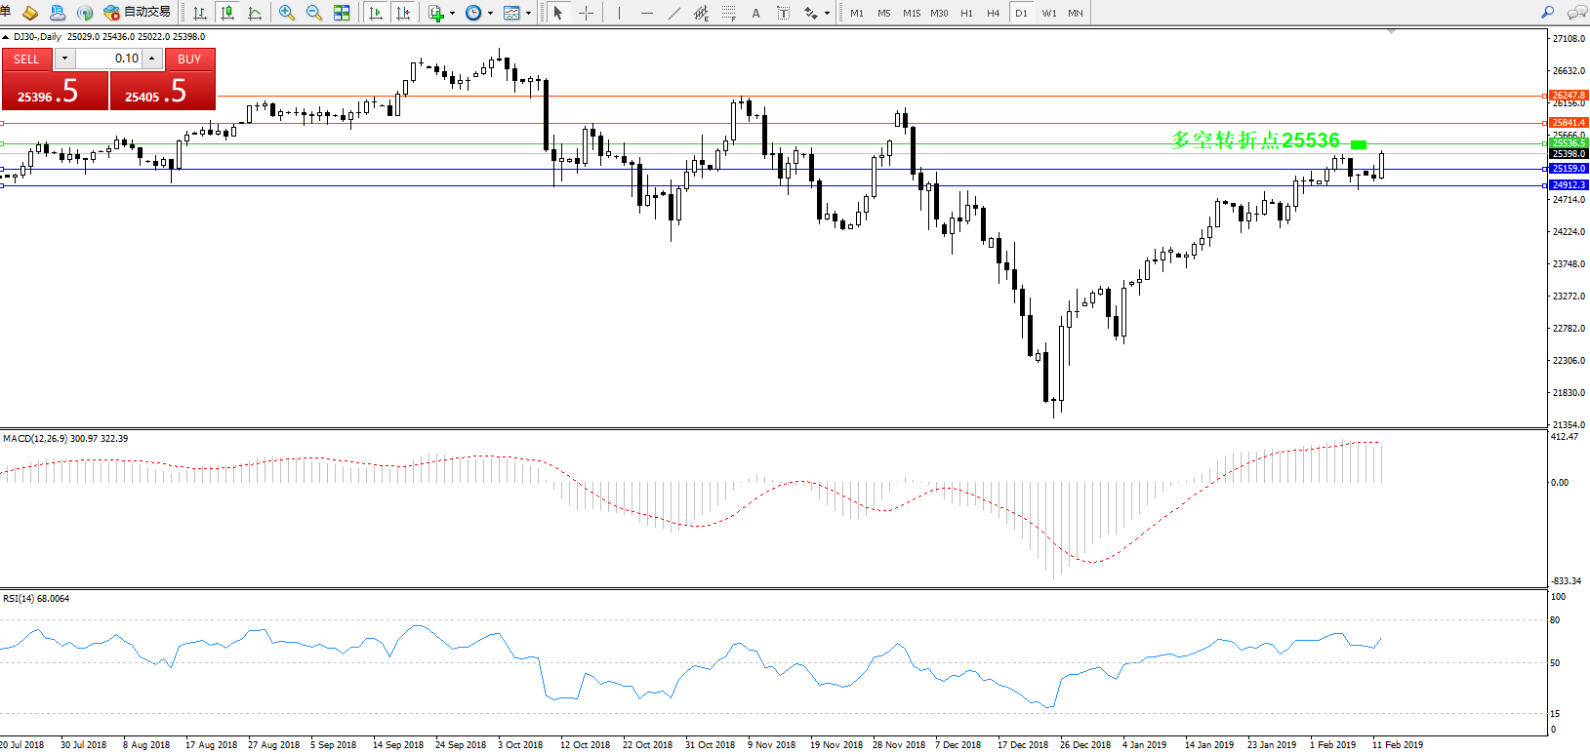This screenshot has width=1590, height=754.
Task: Select the trendline drawing tool
Action: [674, 13]
